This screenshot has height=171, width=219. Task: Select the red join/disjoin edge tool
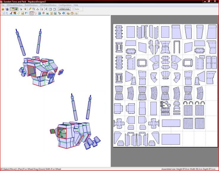coord(35,13)
